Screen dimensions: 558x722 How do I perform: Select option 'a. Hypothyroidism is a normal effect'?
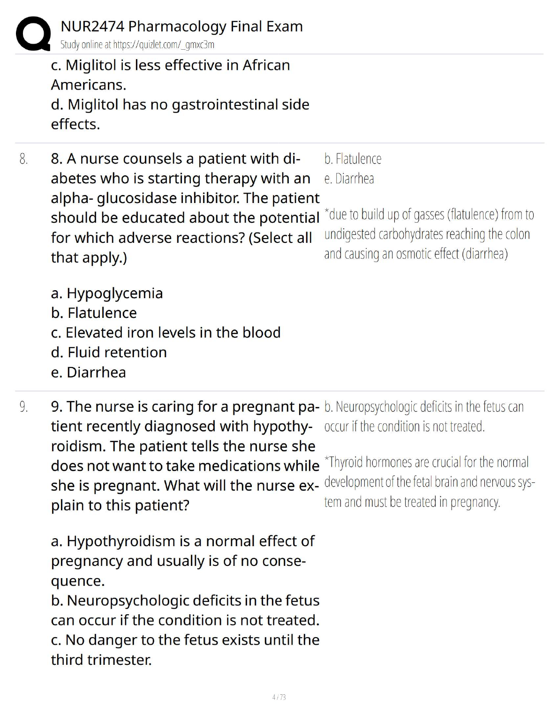(x=182, y=561)
